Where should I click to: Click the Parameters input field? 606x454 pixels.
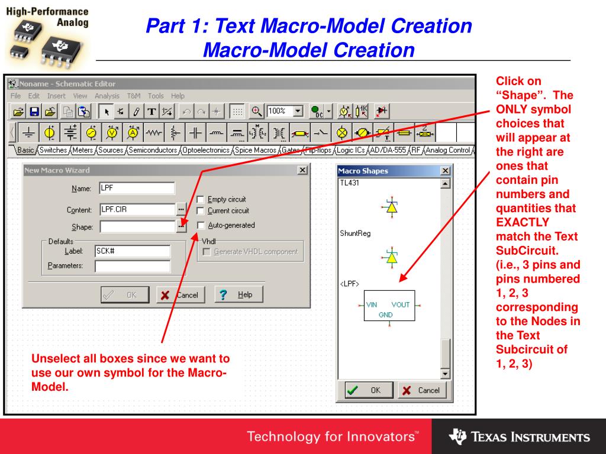[133, 267]
